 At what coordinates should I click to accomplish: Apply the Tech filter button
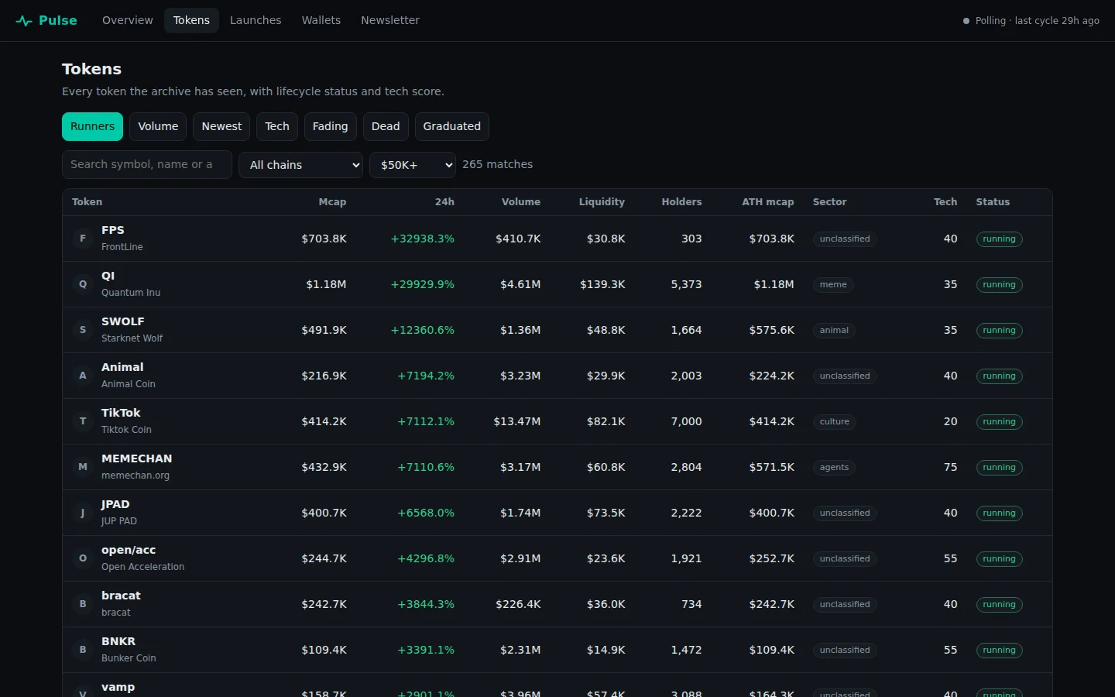click(277, 126)
